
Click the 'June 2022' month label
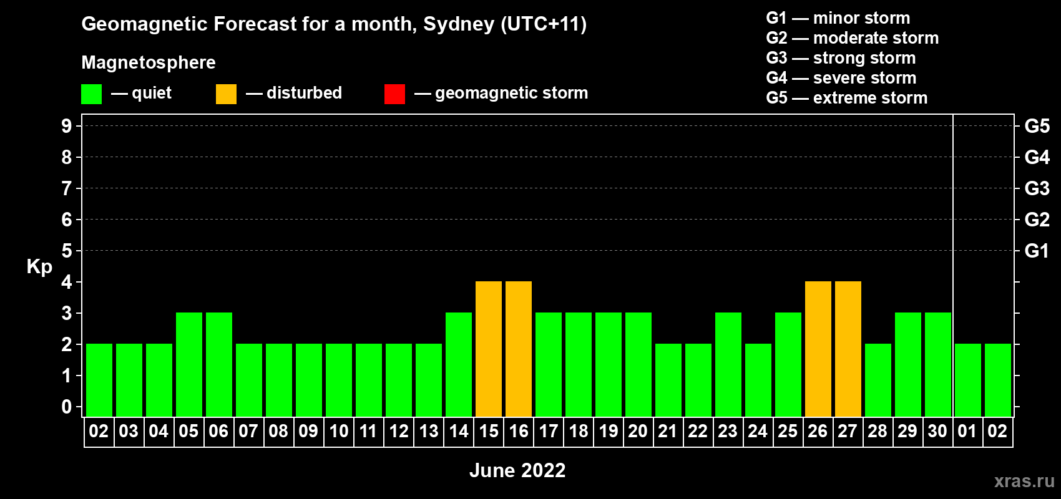coord(517,470)
